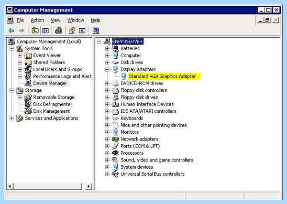This screenshot has width=287, height=204.
Task: Click the Back arrow toolbar button
Action: click(x=11, y=31)
